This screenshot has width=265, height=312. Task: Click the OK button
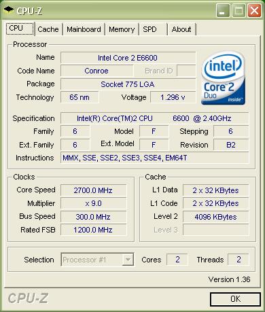(235, 299)
